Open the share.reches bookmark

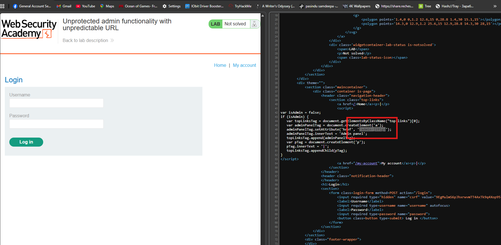tap(394, 6)
